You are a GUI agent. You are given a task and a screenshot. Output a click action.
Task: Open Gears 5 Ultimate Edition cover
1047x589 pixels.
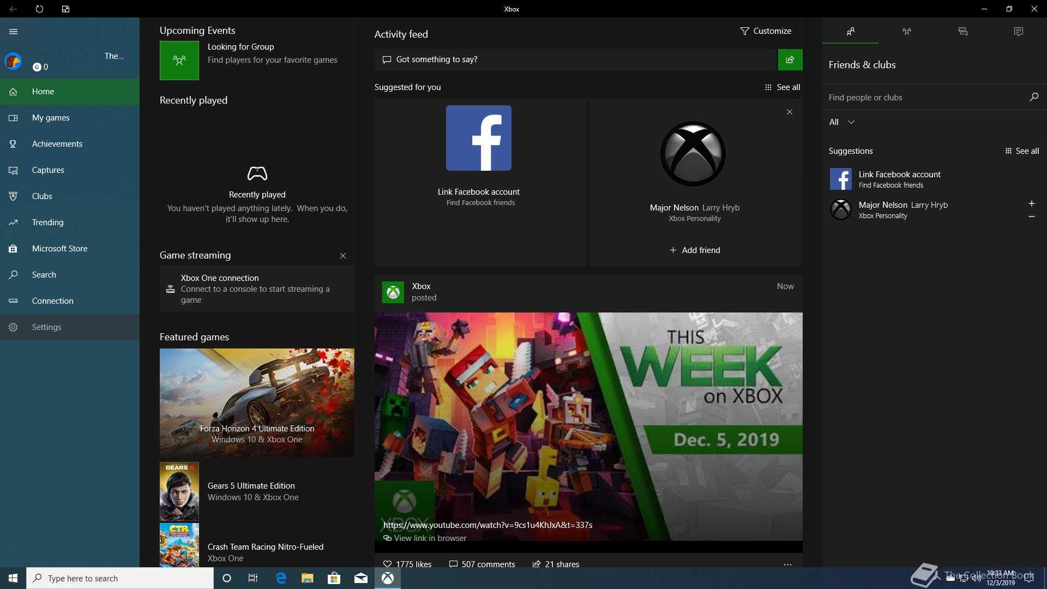pos(179,491)
